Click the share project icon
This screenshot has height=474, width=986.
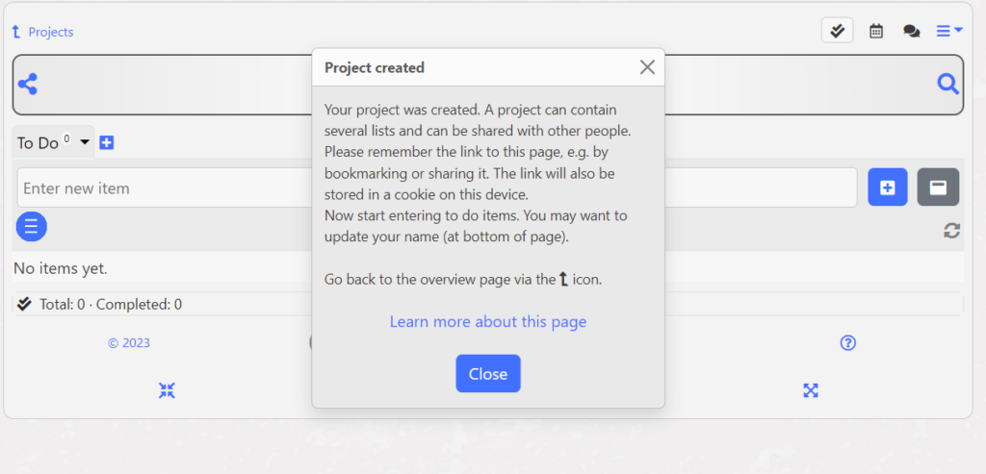28,85
